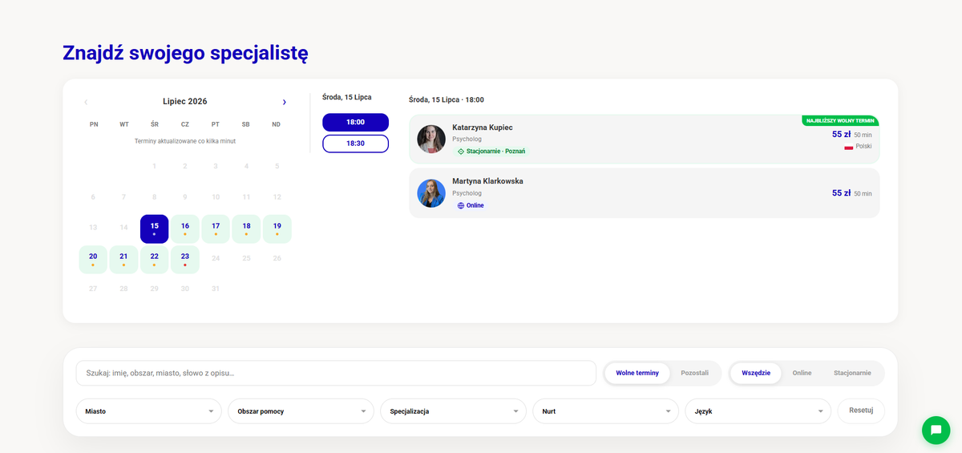Pick 22 July in the calendar
This screenshot has height=453, width=962.
click(x=154, y=259)
